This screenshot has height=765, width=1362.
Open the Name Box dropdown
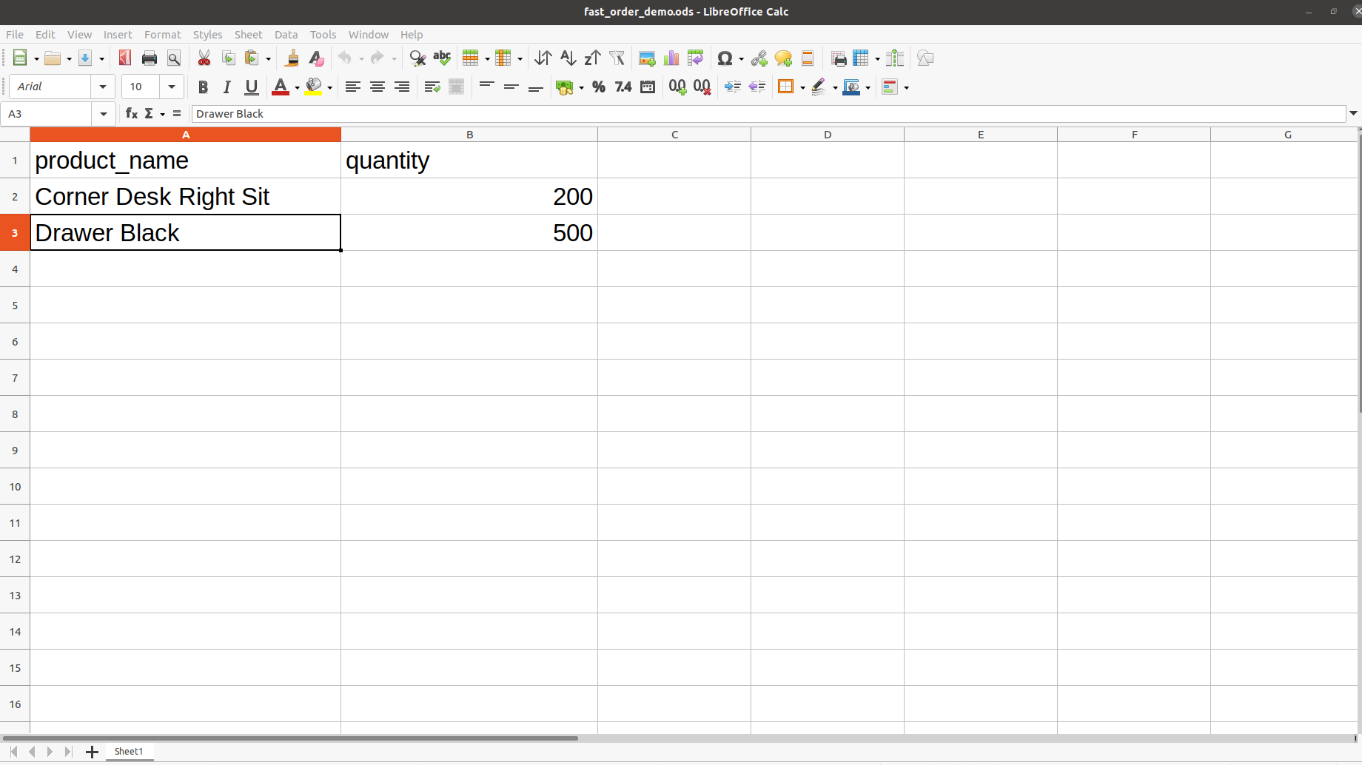pos(104,114)
